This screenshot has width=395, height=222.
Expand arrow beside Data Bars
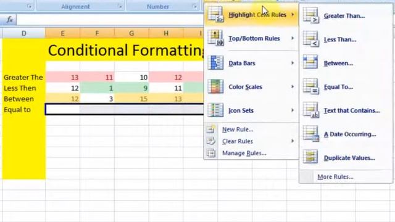(x=293, y=63)
